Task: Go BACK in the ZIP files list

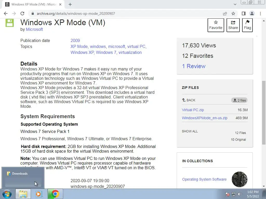Action: pos(189,100)
